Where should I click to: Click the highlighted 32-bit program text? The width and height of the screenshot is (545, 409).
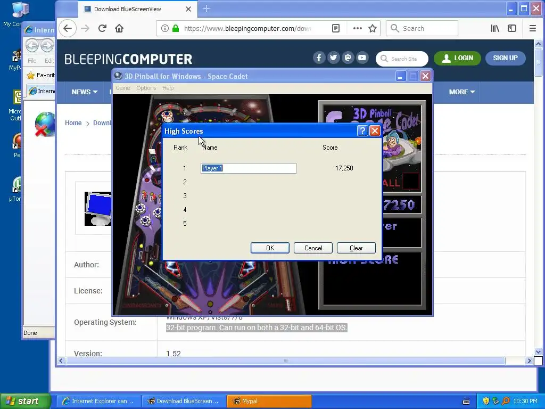[x=257, y=328]
